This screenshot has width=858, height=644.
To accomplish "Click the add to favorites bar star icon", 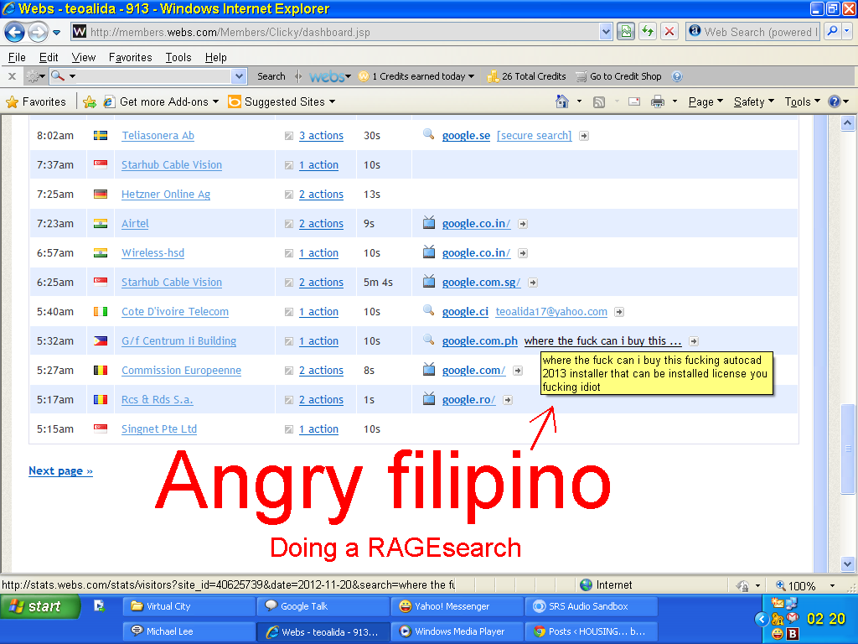I will [x=90, y=101].
